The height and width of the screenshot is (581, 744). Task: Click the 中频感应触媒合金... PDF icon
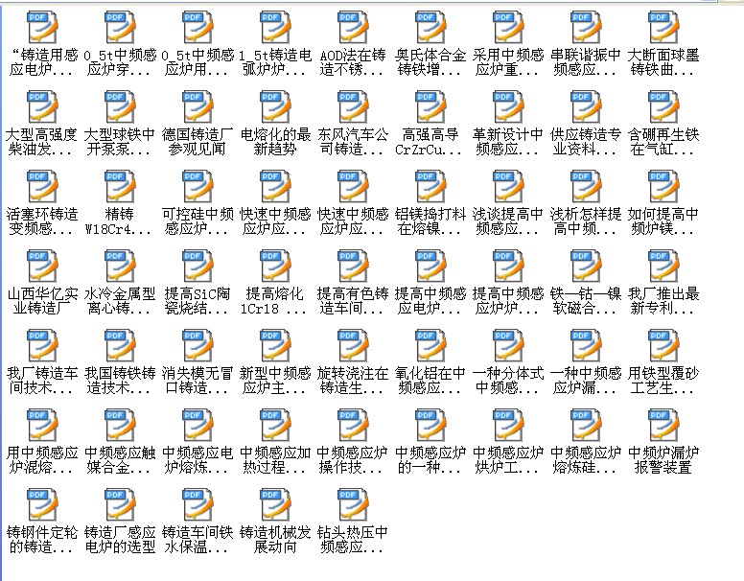point(120,425)
